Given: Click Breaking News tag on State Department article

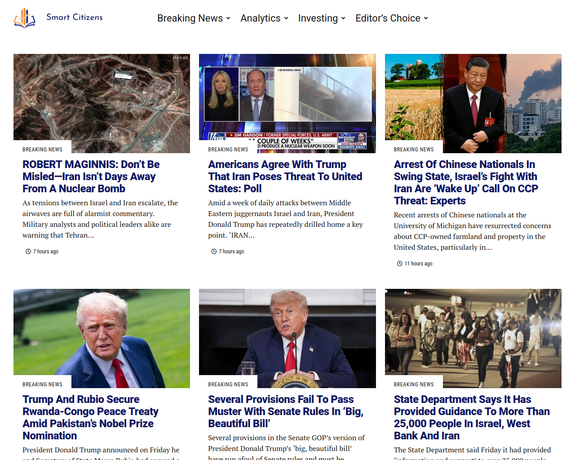Looking at the screenshot, I should tap(414, 385).
